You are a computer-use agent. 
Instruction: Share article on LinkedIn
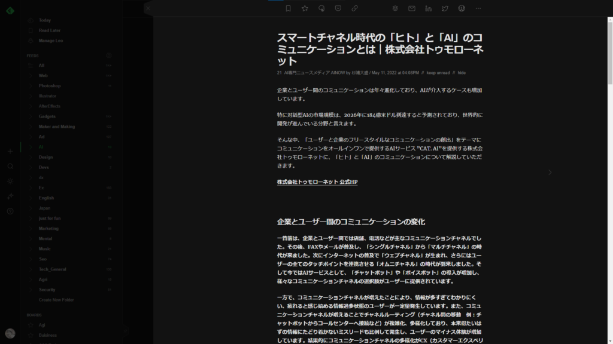tap(428, 8)
